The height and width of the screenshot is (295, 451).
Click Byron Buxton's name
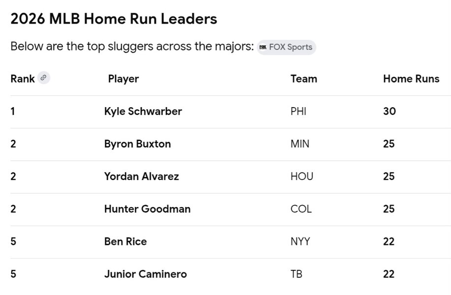138,144
